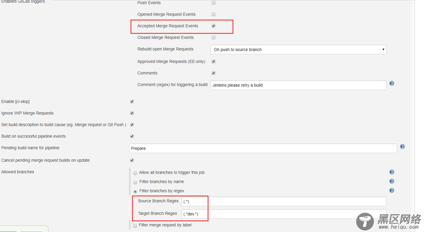This screenshot has height=232, width=425.
Task: Select Filter branches by name radio
Action: [135, 182]
